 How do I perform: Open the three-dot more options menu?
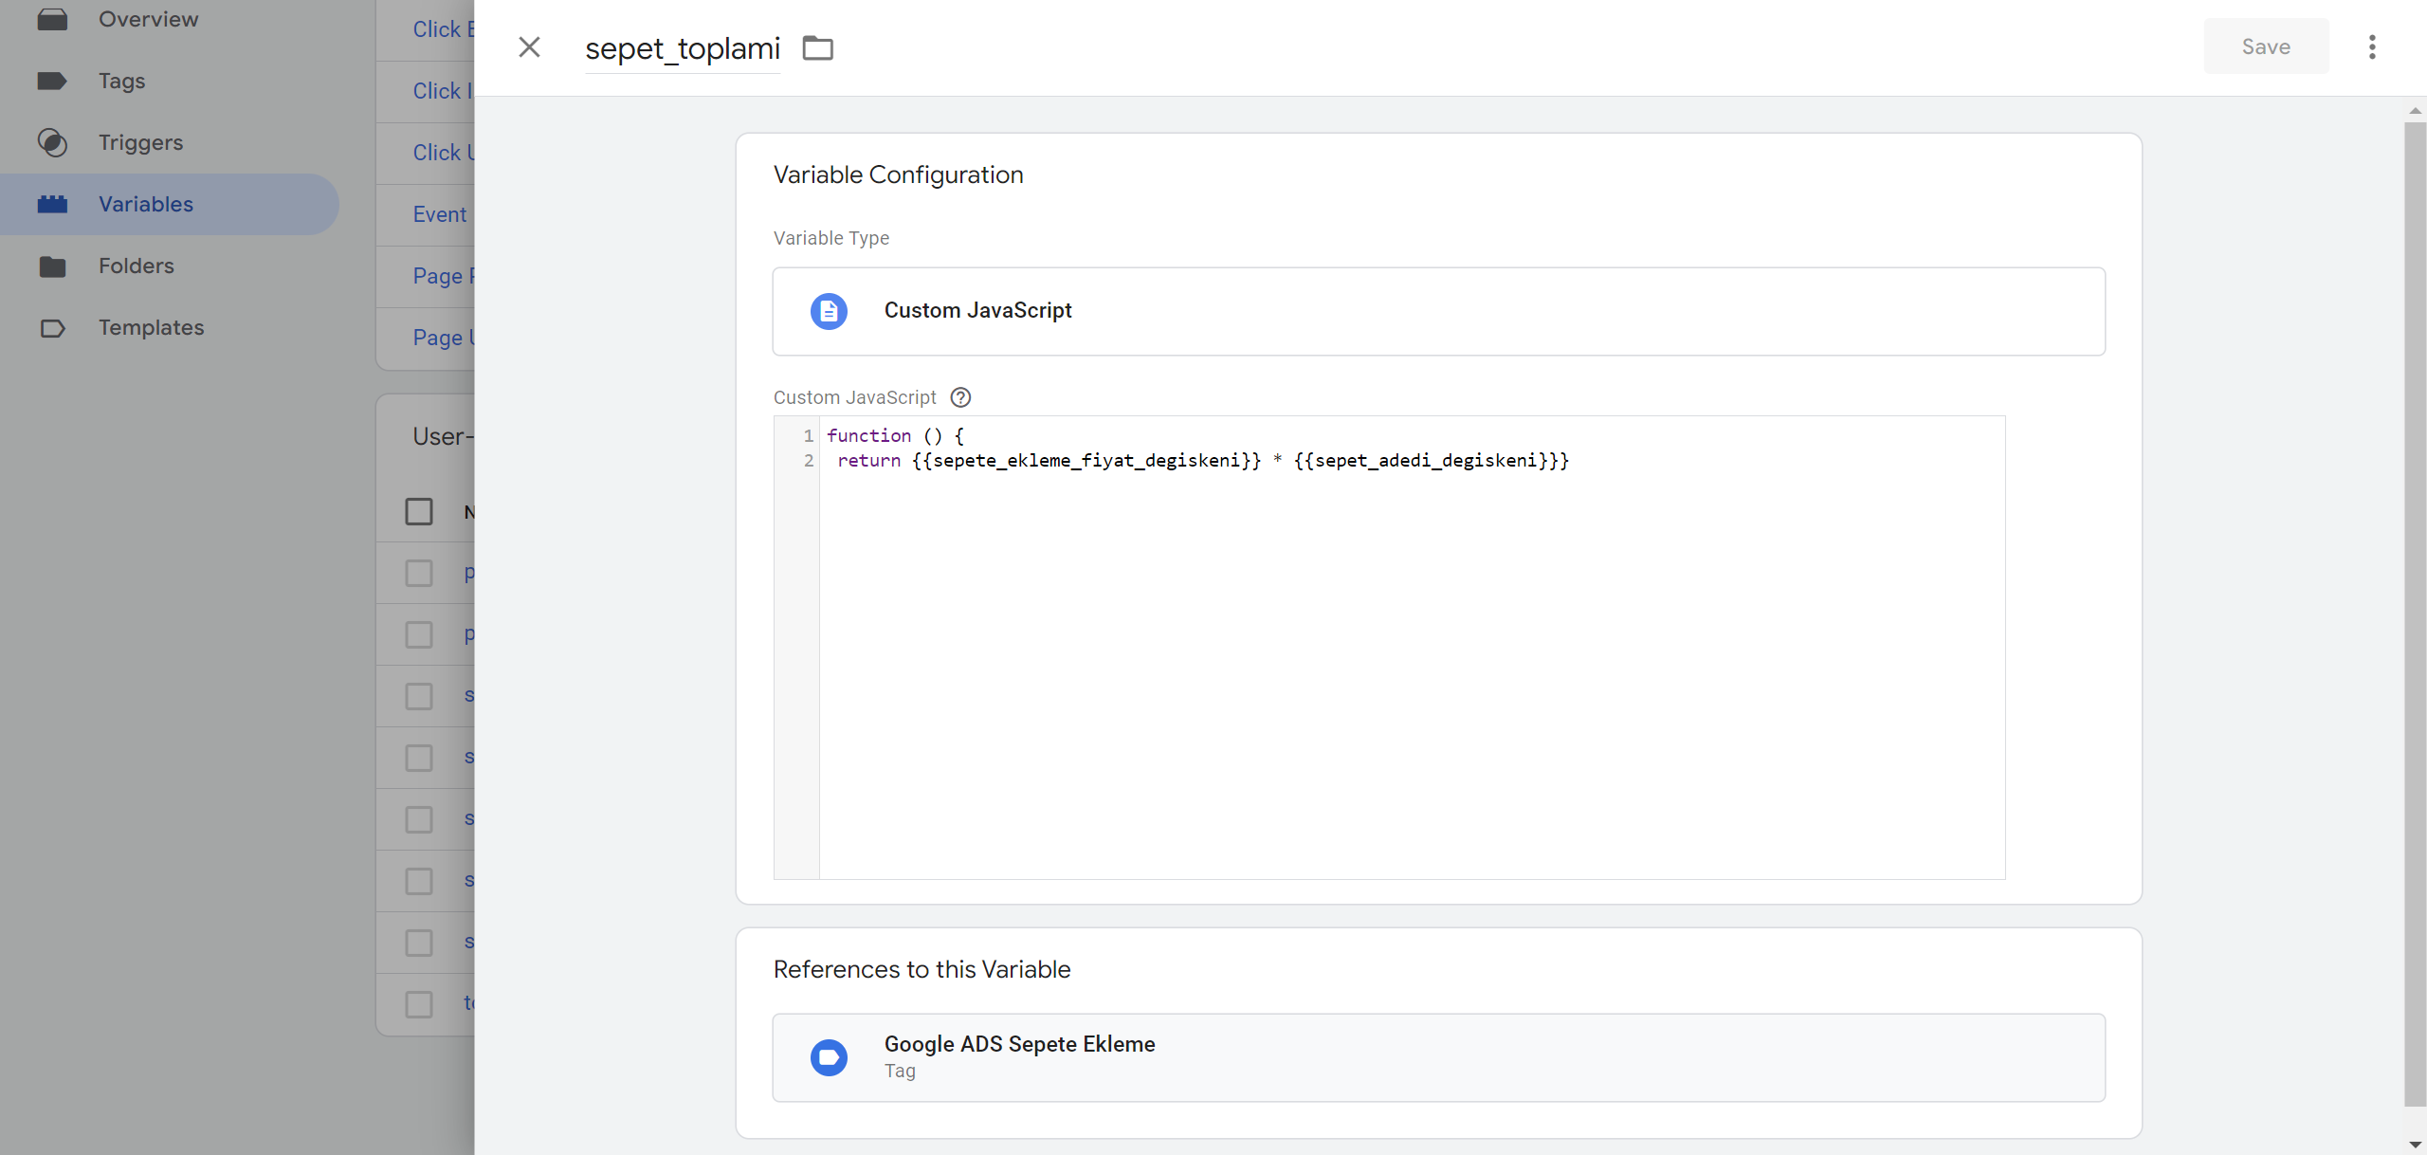click(2372, 47)
